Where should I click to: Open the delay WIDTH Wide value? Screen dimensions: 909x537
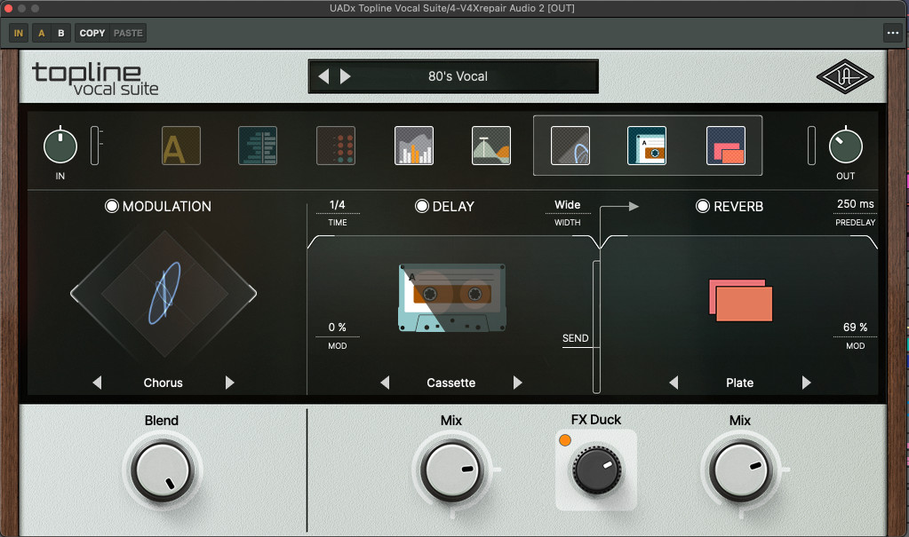(x=568, y=205)
